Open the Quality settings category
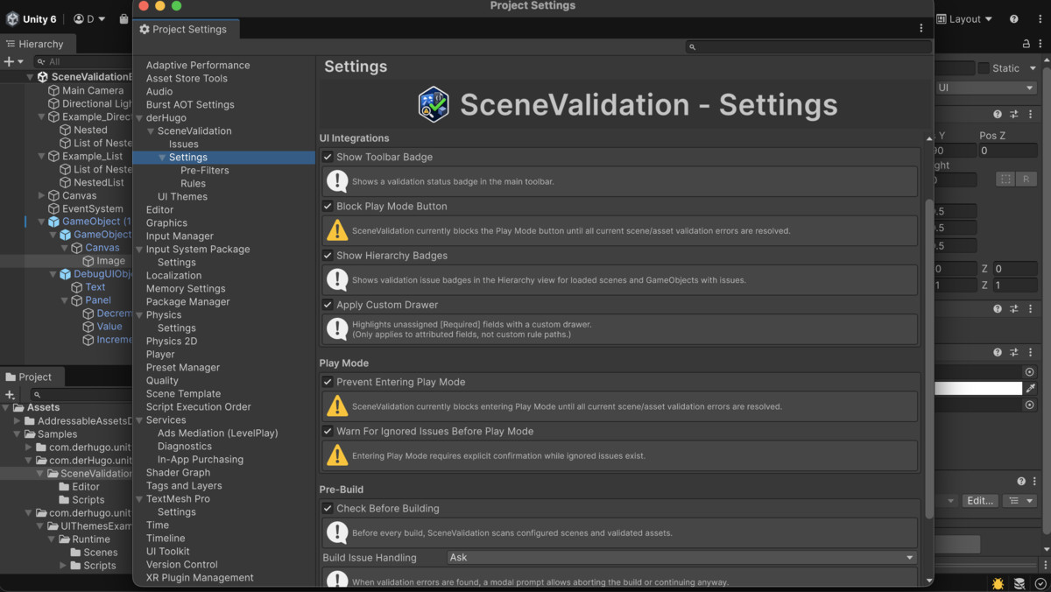Image resolution: width=1051 pixels, height=592 pixels. (x=162, y=380)
